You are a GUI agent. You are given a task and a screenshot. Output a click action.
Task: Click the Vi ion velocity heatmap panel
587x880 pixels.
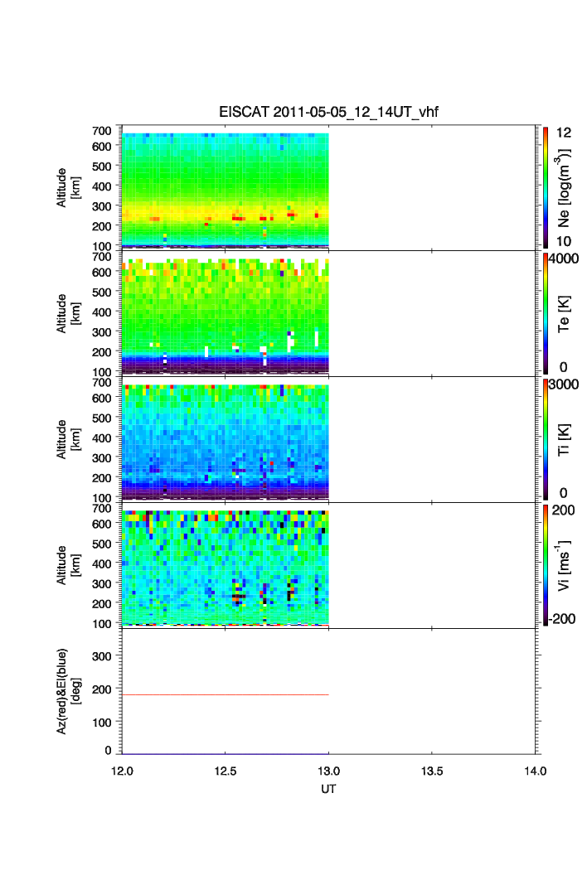pos(226,568)
